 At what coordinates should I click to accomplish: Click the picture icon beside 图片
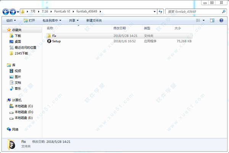[11, 77]
